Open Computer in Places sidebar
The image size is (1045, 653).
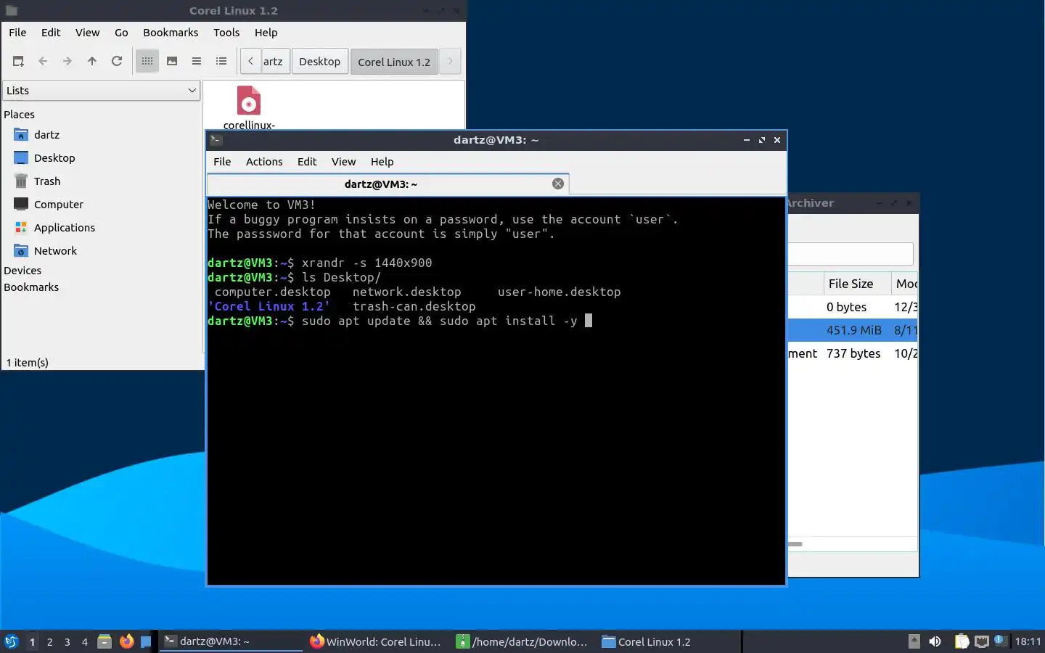pos(59,205)
